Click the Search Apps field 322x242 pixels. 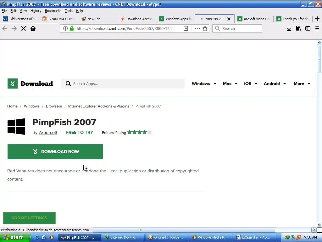(x=123, y=84)
